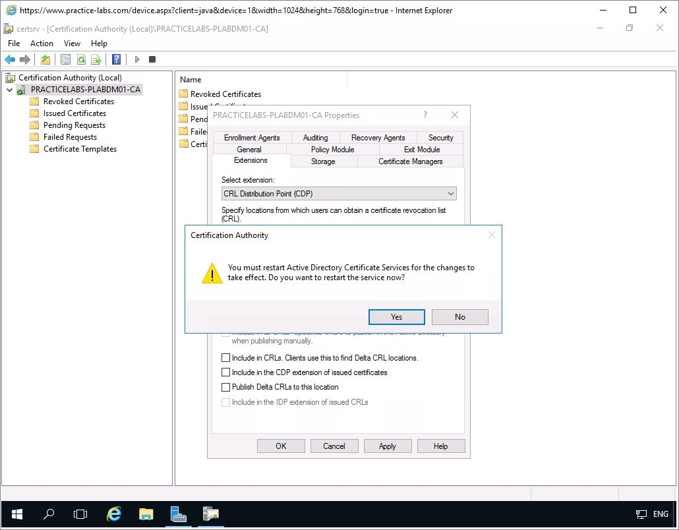Image resolution: width=679 pixels, height=530 pixels.
Task: Open the View menu
Action: coord(72,44)
